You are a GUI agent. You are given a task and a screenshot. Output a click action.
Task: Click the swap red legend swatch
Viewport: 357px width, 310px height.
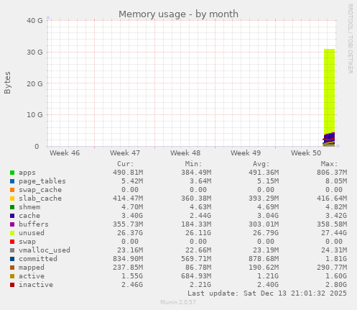12,242
